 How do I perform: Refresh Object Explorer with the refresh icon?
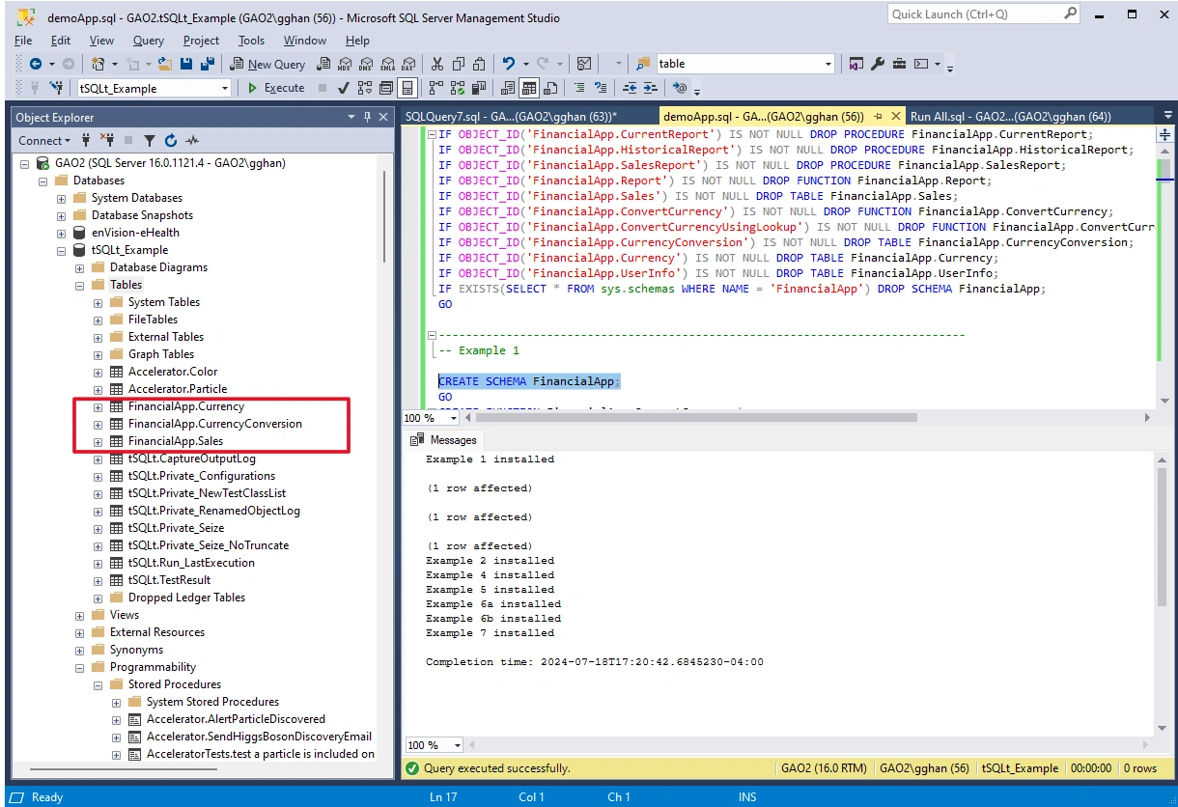point(171,140)
